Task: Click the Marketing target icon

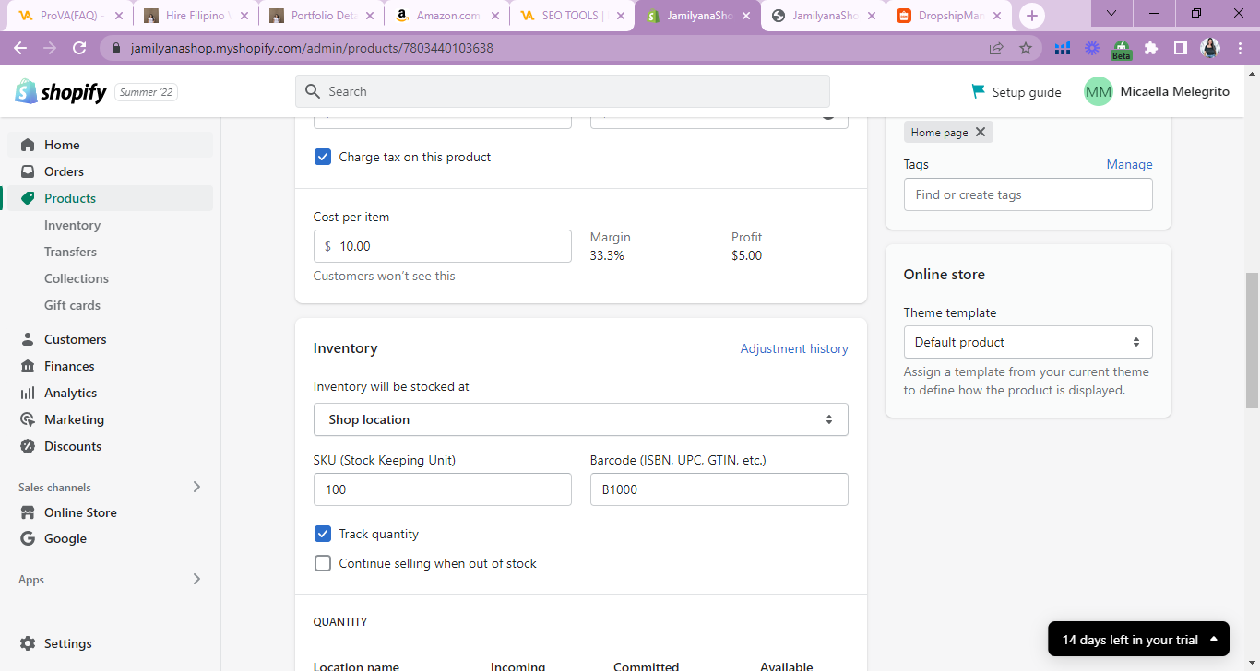Action: [x=28, y=419]
